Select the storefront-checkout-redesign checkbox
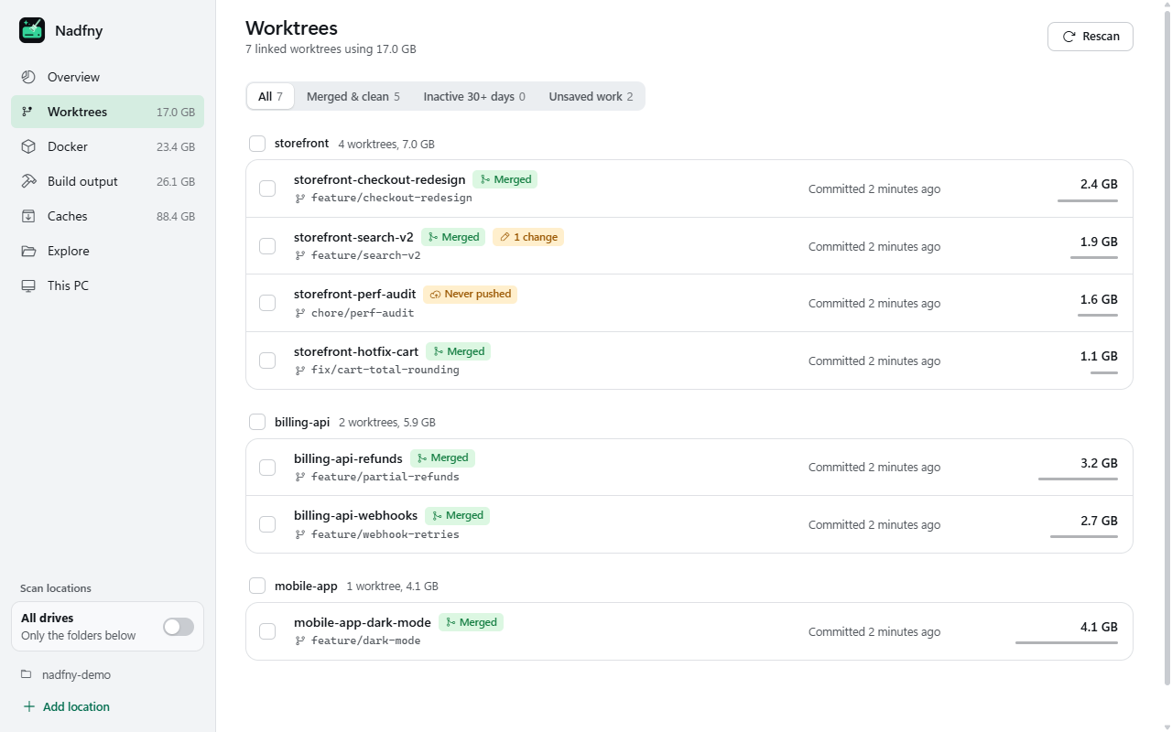Screen dimensions: 1172x732 tap(267, 188)
